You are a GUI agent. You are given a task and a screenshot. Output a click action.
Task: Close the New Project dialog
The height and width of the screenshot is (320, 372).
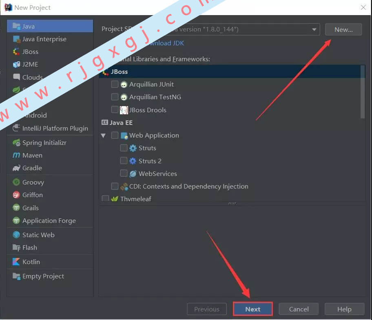[x=363, y=7]
